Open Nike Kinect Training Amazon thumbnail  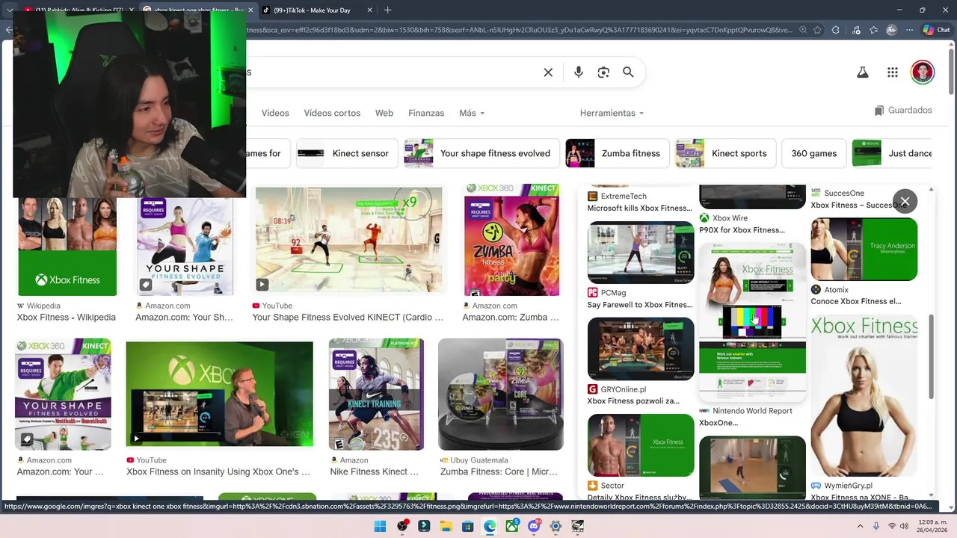point(376,394)
